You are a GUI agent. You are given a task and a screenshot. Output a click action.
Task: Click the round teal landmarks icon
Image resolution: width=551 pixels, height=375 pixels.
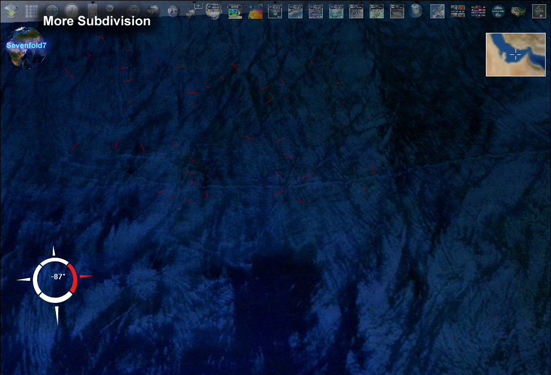coord(498,11)
